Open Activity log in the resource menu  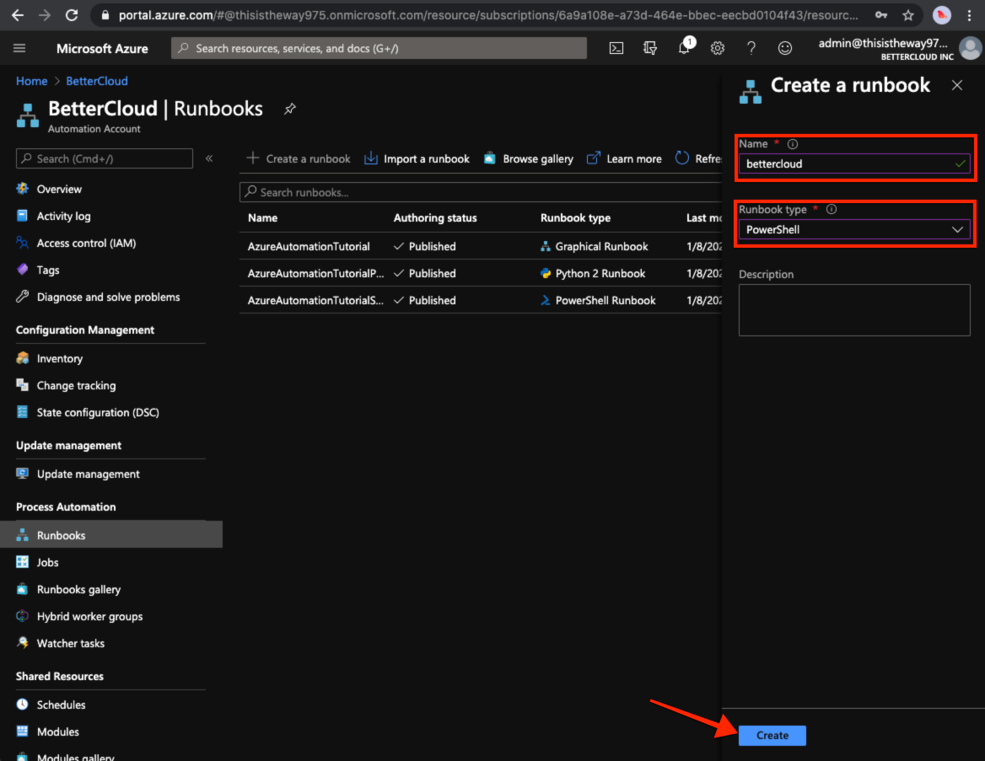[x=63, y=216]
